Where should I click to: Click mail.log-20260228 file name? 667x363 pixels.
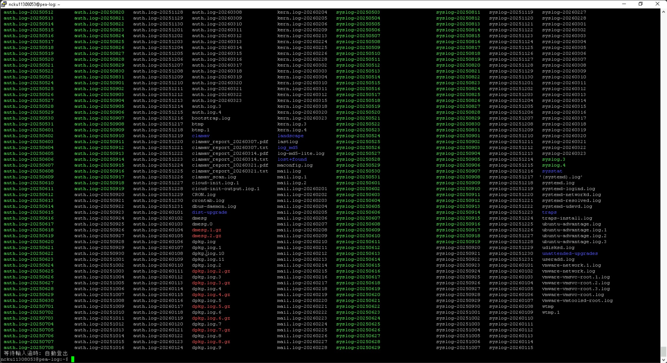302,347
